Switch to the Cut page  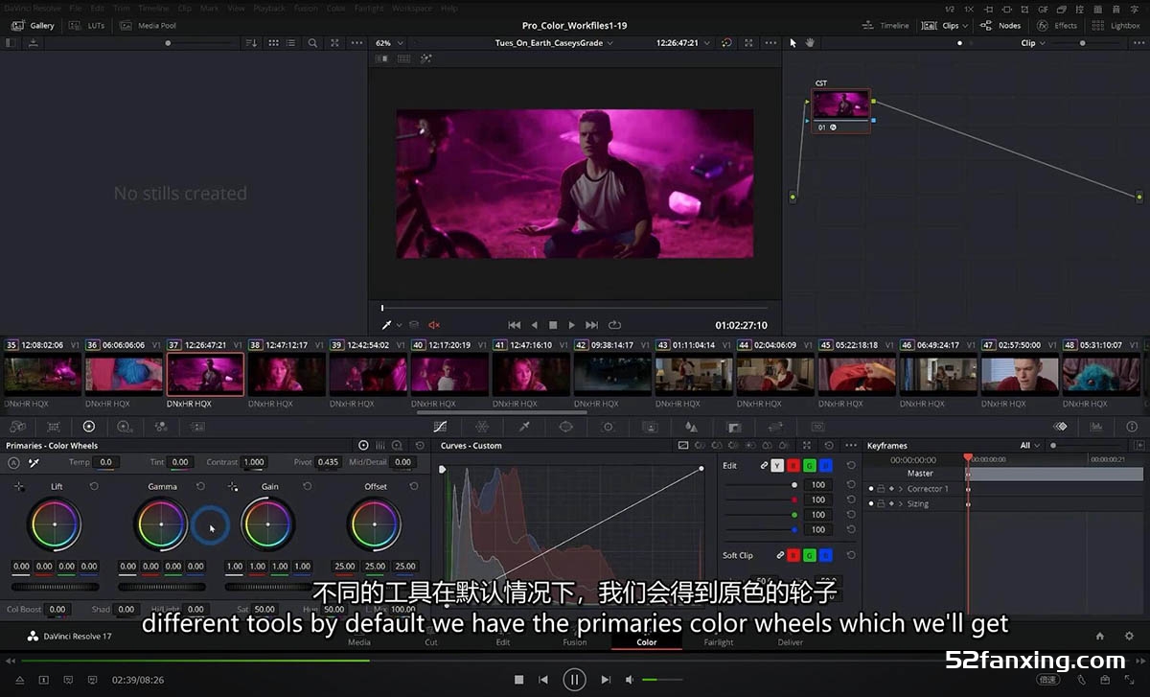[x=431, y=642]
